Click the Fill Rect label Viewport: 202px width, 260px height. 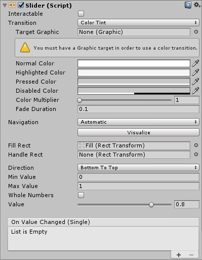tap(19, 145)
